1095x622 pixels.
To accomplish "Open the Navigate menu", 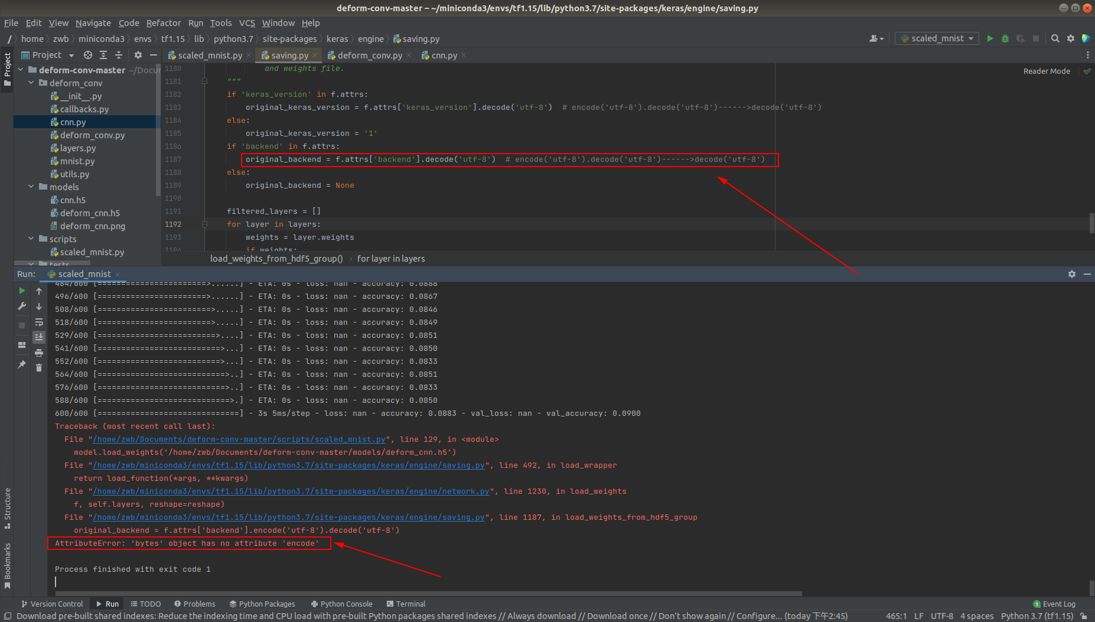I will (93, 23).
